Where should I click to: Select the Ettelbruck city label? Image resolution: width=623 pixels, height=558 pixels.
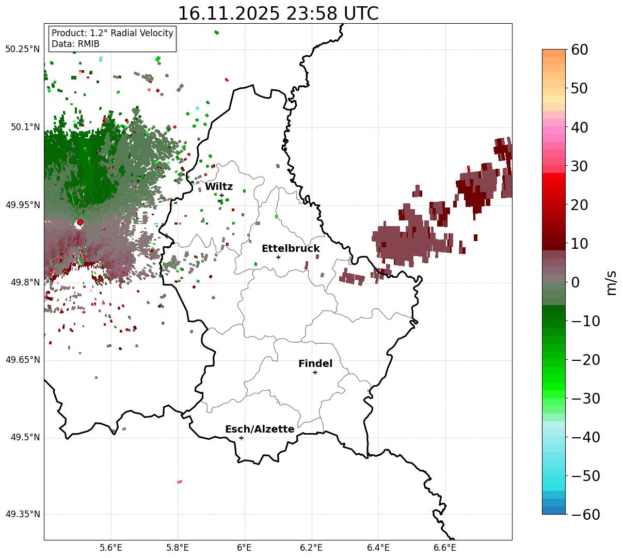tap(291, 248)
